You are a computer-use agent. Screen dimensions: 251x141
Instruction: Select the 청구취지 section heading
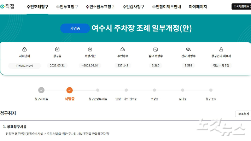[x=8, y=113]
